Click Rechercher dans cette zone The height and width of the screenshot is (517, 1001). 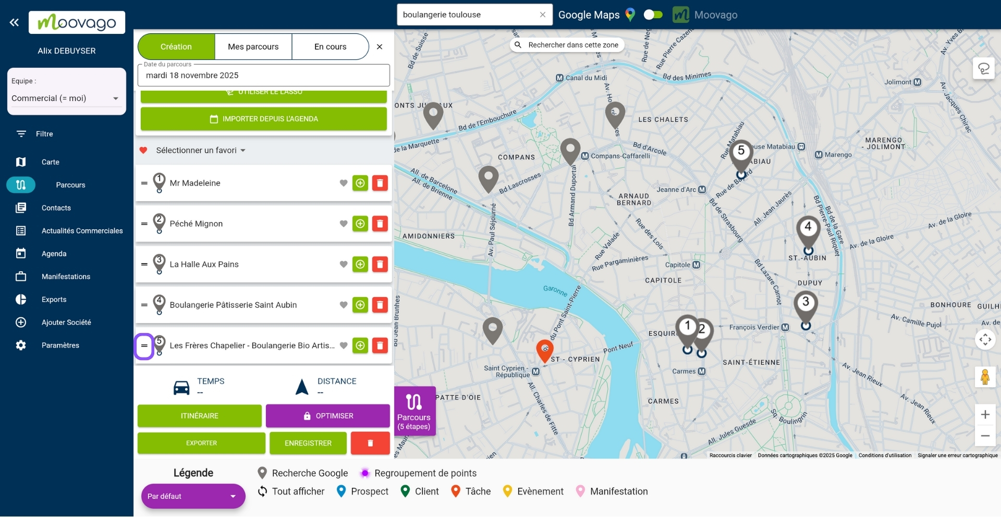pos(567,45)
